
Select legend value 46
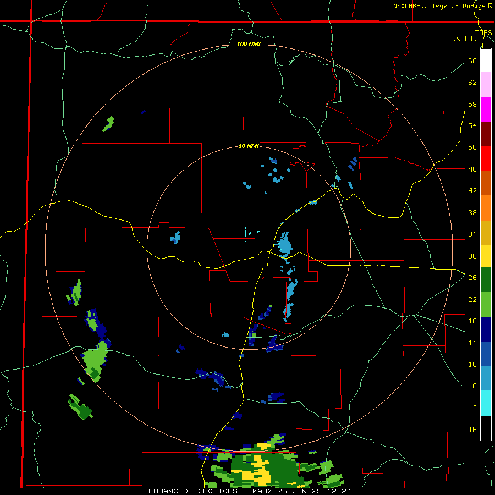472,169
